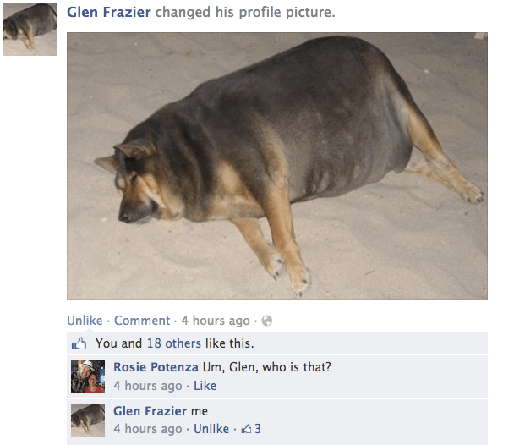This screenshot has height=445, width=514.
Task: Open Glen Frazier's name in the comment
Action: pyautogui.click(x=150, y=411)
